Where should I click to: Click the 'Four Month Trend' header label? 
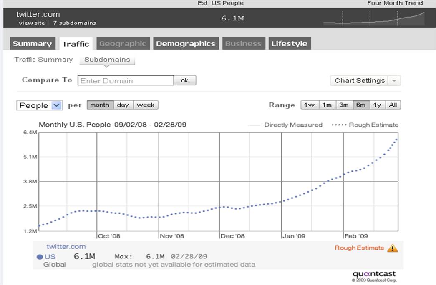[x=395, y=3]
